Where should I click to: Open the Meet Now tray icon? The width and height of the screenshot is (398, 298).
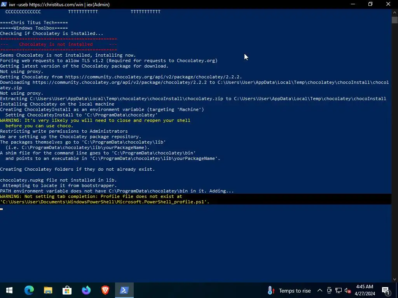[x=329, y=290]
